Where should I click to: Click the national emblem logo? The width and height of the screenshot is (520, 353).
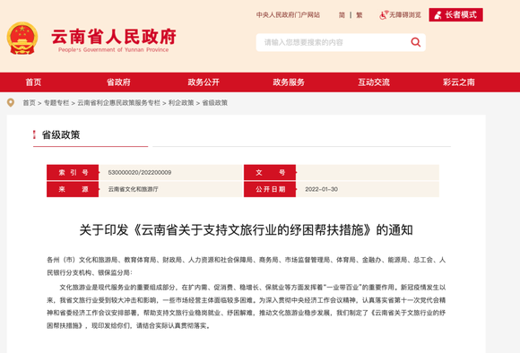click(22, 39)
